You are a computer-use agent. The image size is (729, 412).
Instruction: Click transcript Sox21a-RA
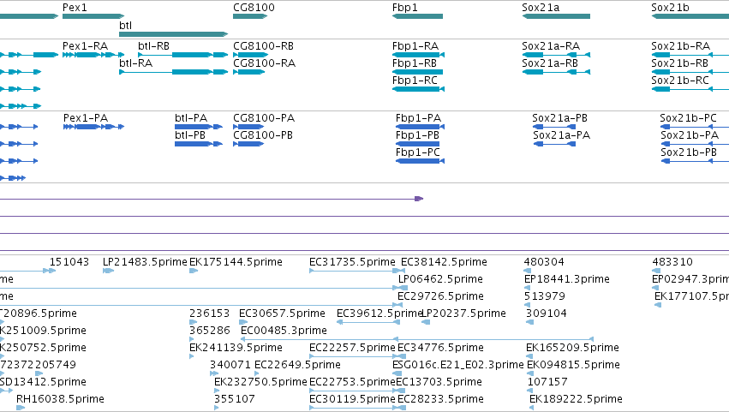coord(551,46)
